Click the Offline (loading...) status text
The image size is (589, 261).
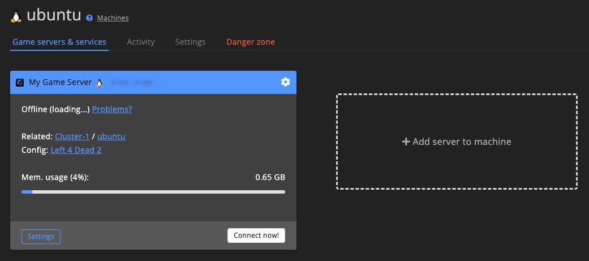(55, 109)
